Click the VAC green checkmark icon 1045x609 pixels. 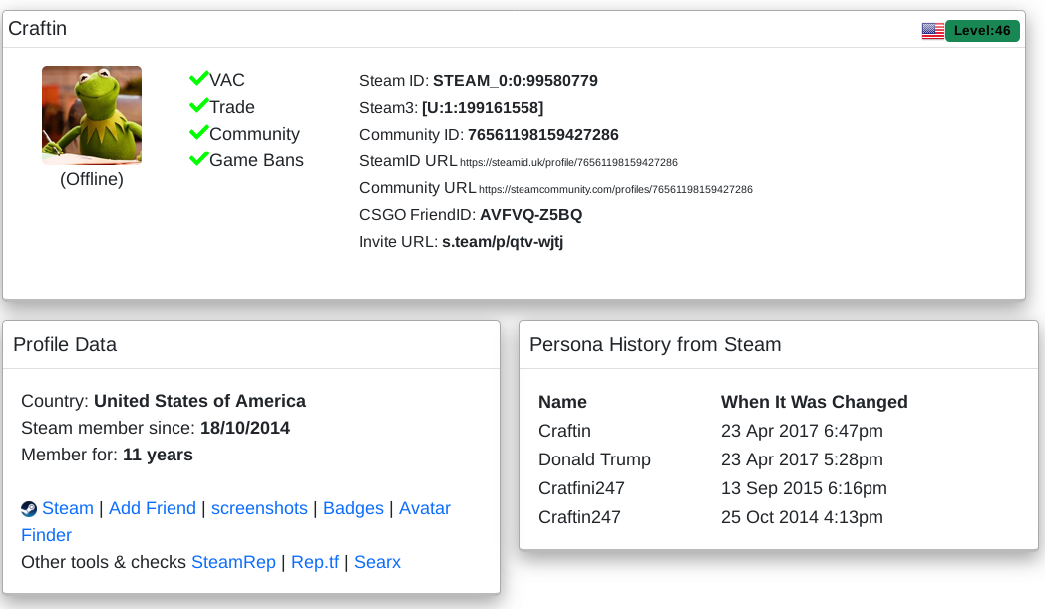tap(198, 79)
